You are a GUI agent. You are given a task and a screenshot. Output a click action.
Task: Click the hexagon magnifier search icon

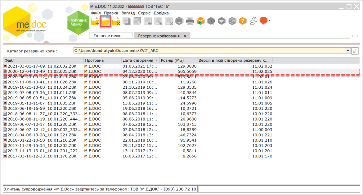point(211,21)
